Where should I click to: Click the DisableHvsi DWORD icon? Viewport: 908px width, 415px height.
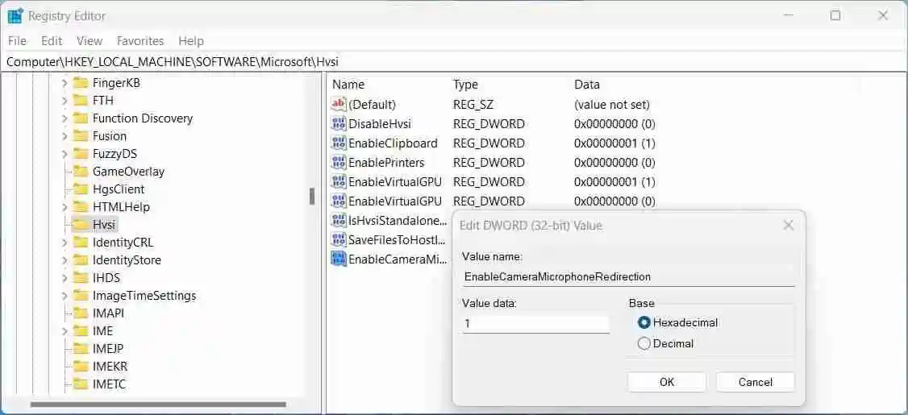tap(338, 124)
